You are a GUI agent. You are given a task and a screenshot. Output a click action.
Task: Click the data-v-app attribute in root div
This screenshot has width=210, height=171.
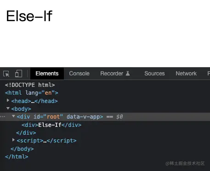(x=83, y=117)
